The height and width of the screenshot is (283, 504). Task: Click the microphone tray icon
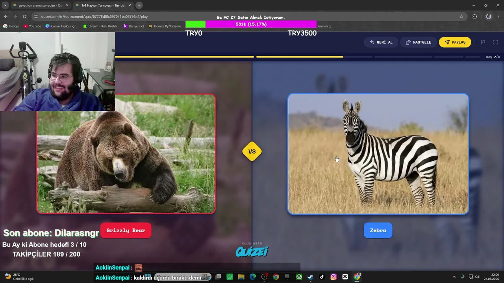tap(463, 277)
